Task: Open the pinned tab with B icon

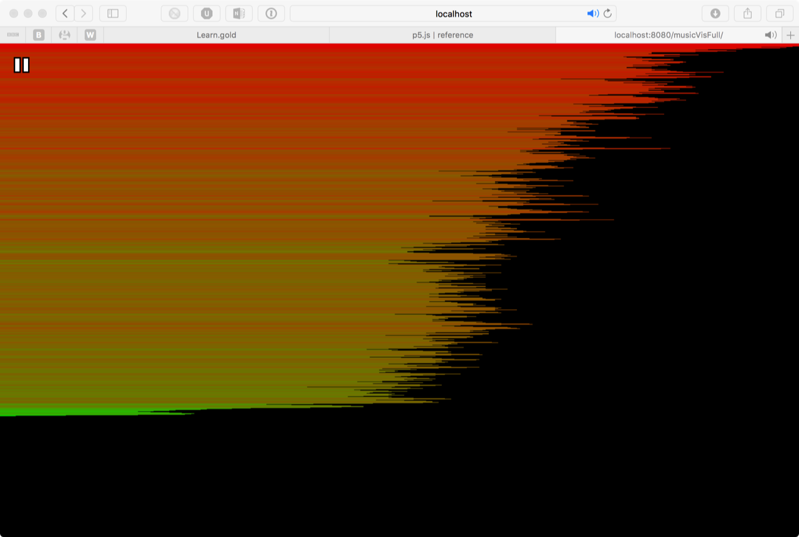Action: 39,35
